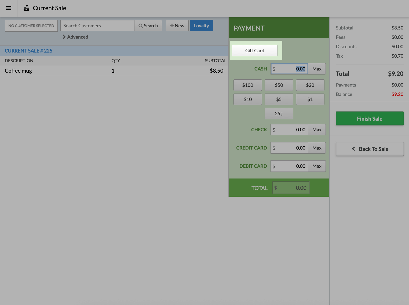Image resolution: width=409 pixels, height=305 pixels.
Task: Click the Search customers button
Action: pyautogui.click(x=148, y=26)
